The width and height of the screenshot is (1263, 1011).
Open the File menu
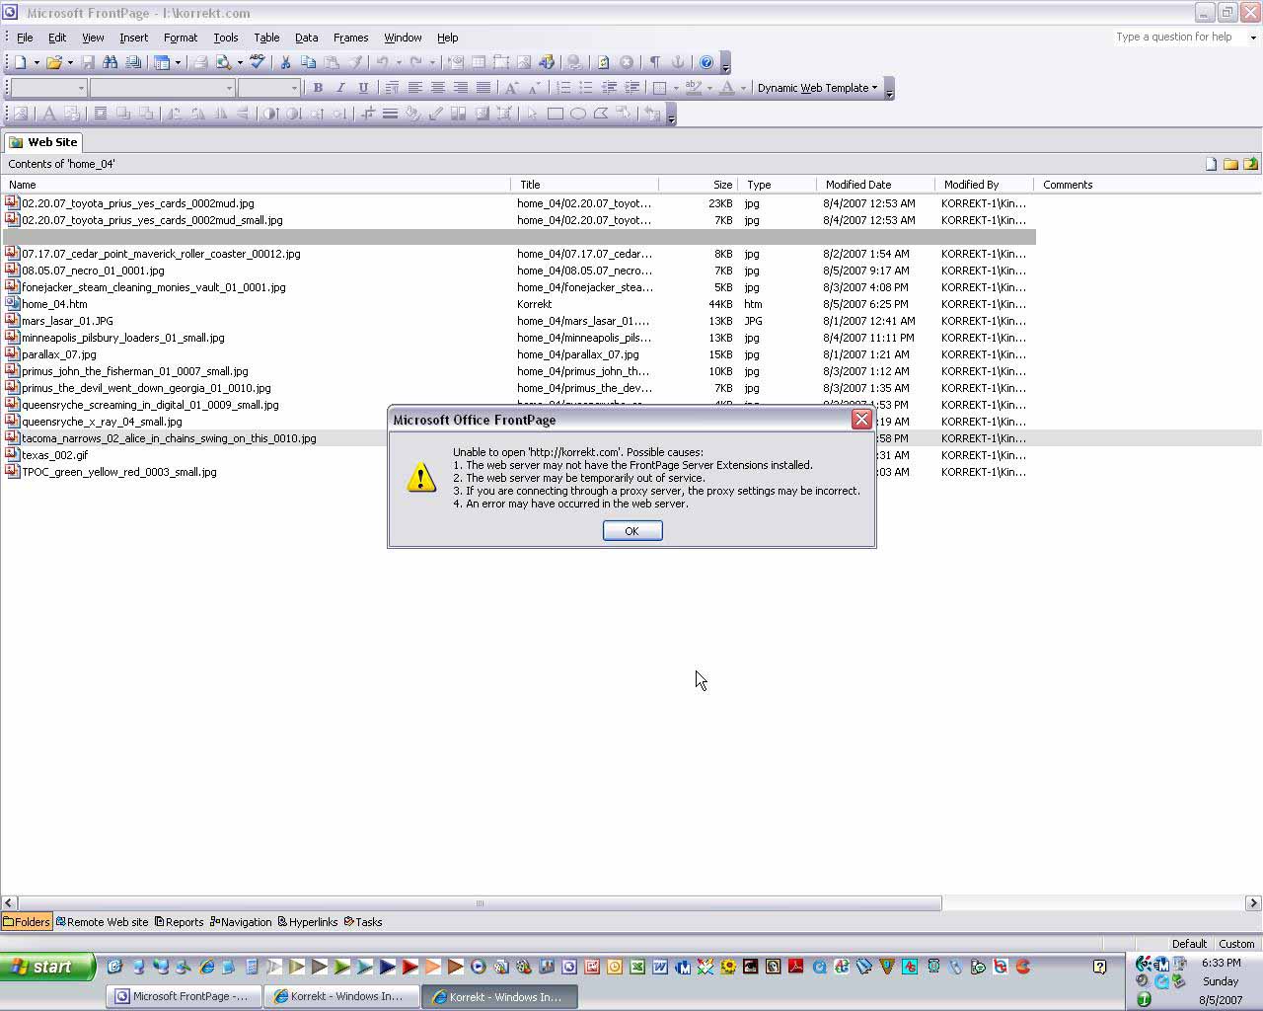pyautogui.click(x=25, y=38)
